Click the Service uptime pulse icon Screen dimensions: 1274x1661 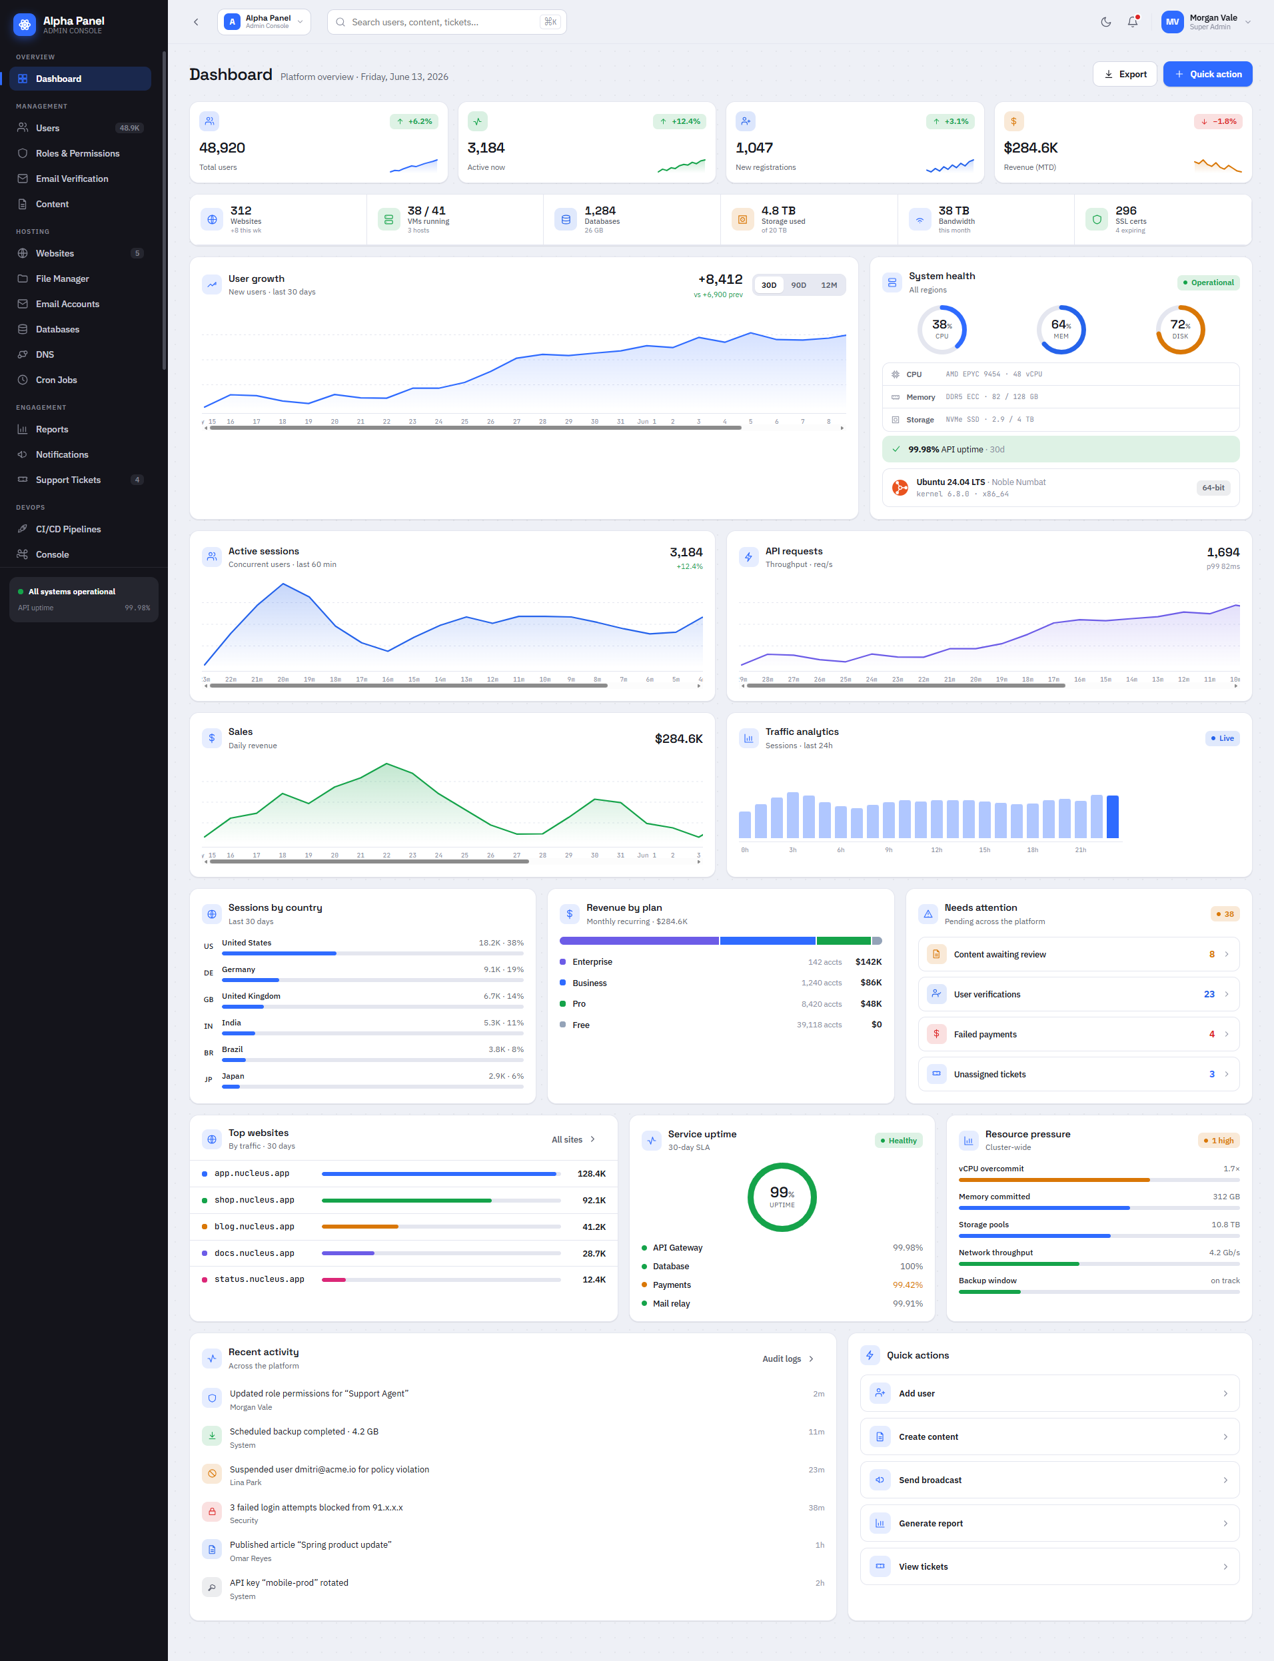pos(652,1140)
